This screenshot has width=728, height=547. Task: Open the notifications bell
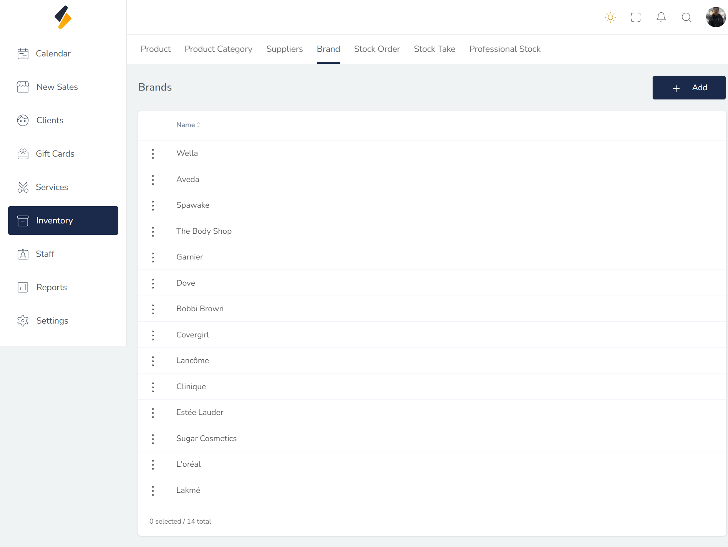point(661,17)
